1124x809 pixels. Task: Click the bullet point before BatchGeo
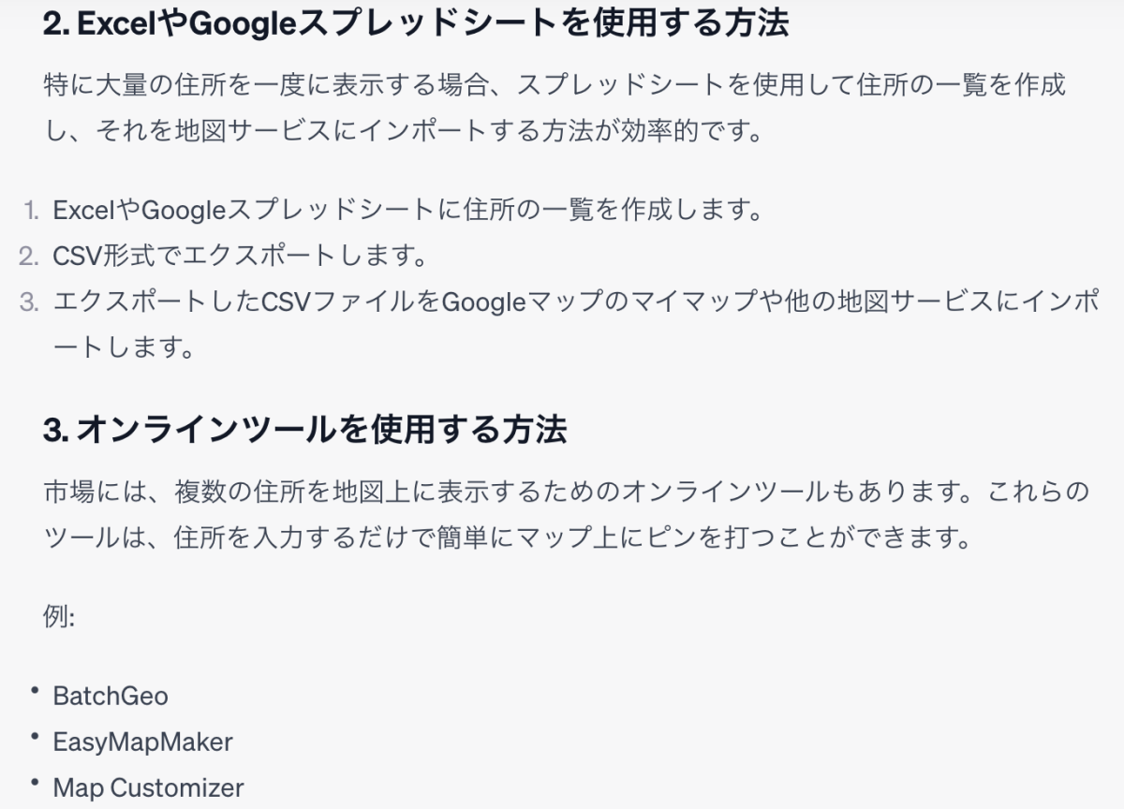34,691
